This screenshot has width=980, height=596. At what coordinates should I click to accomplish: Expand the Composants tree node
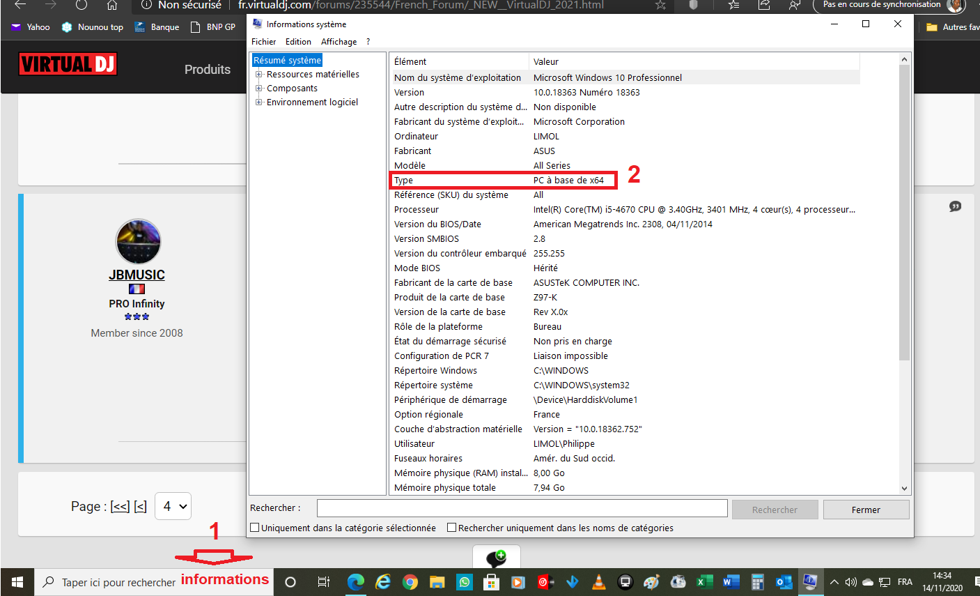click(x=259, y=89)
